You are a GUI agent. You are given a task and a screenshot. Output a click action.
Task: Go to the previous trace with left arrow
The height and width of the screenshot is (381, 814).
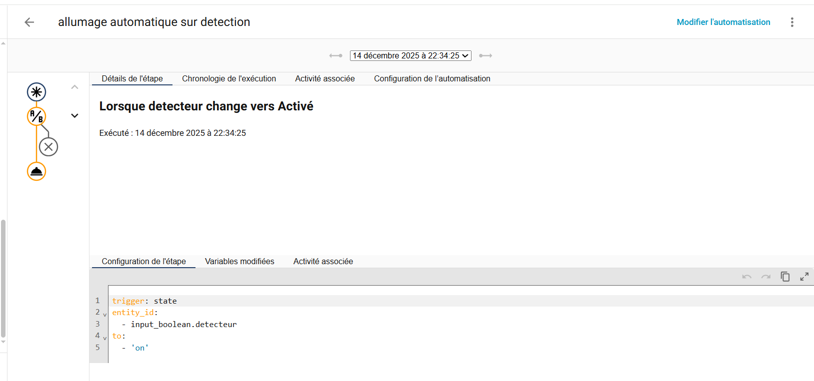point(335,55)
